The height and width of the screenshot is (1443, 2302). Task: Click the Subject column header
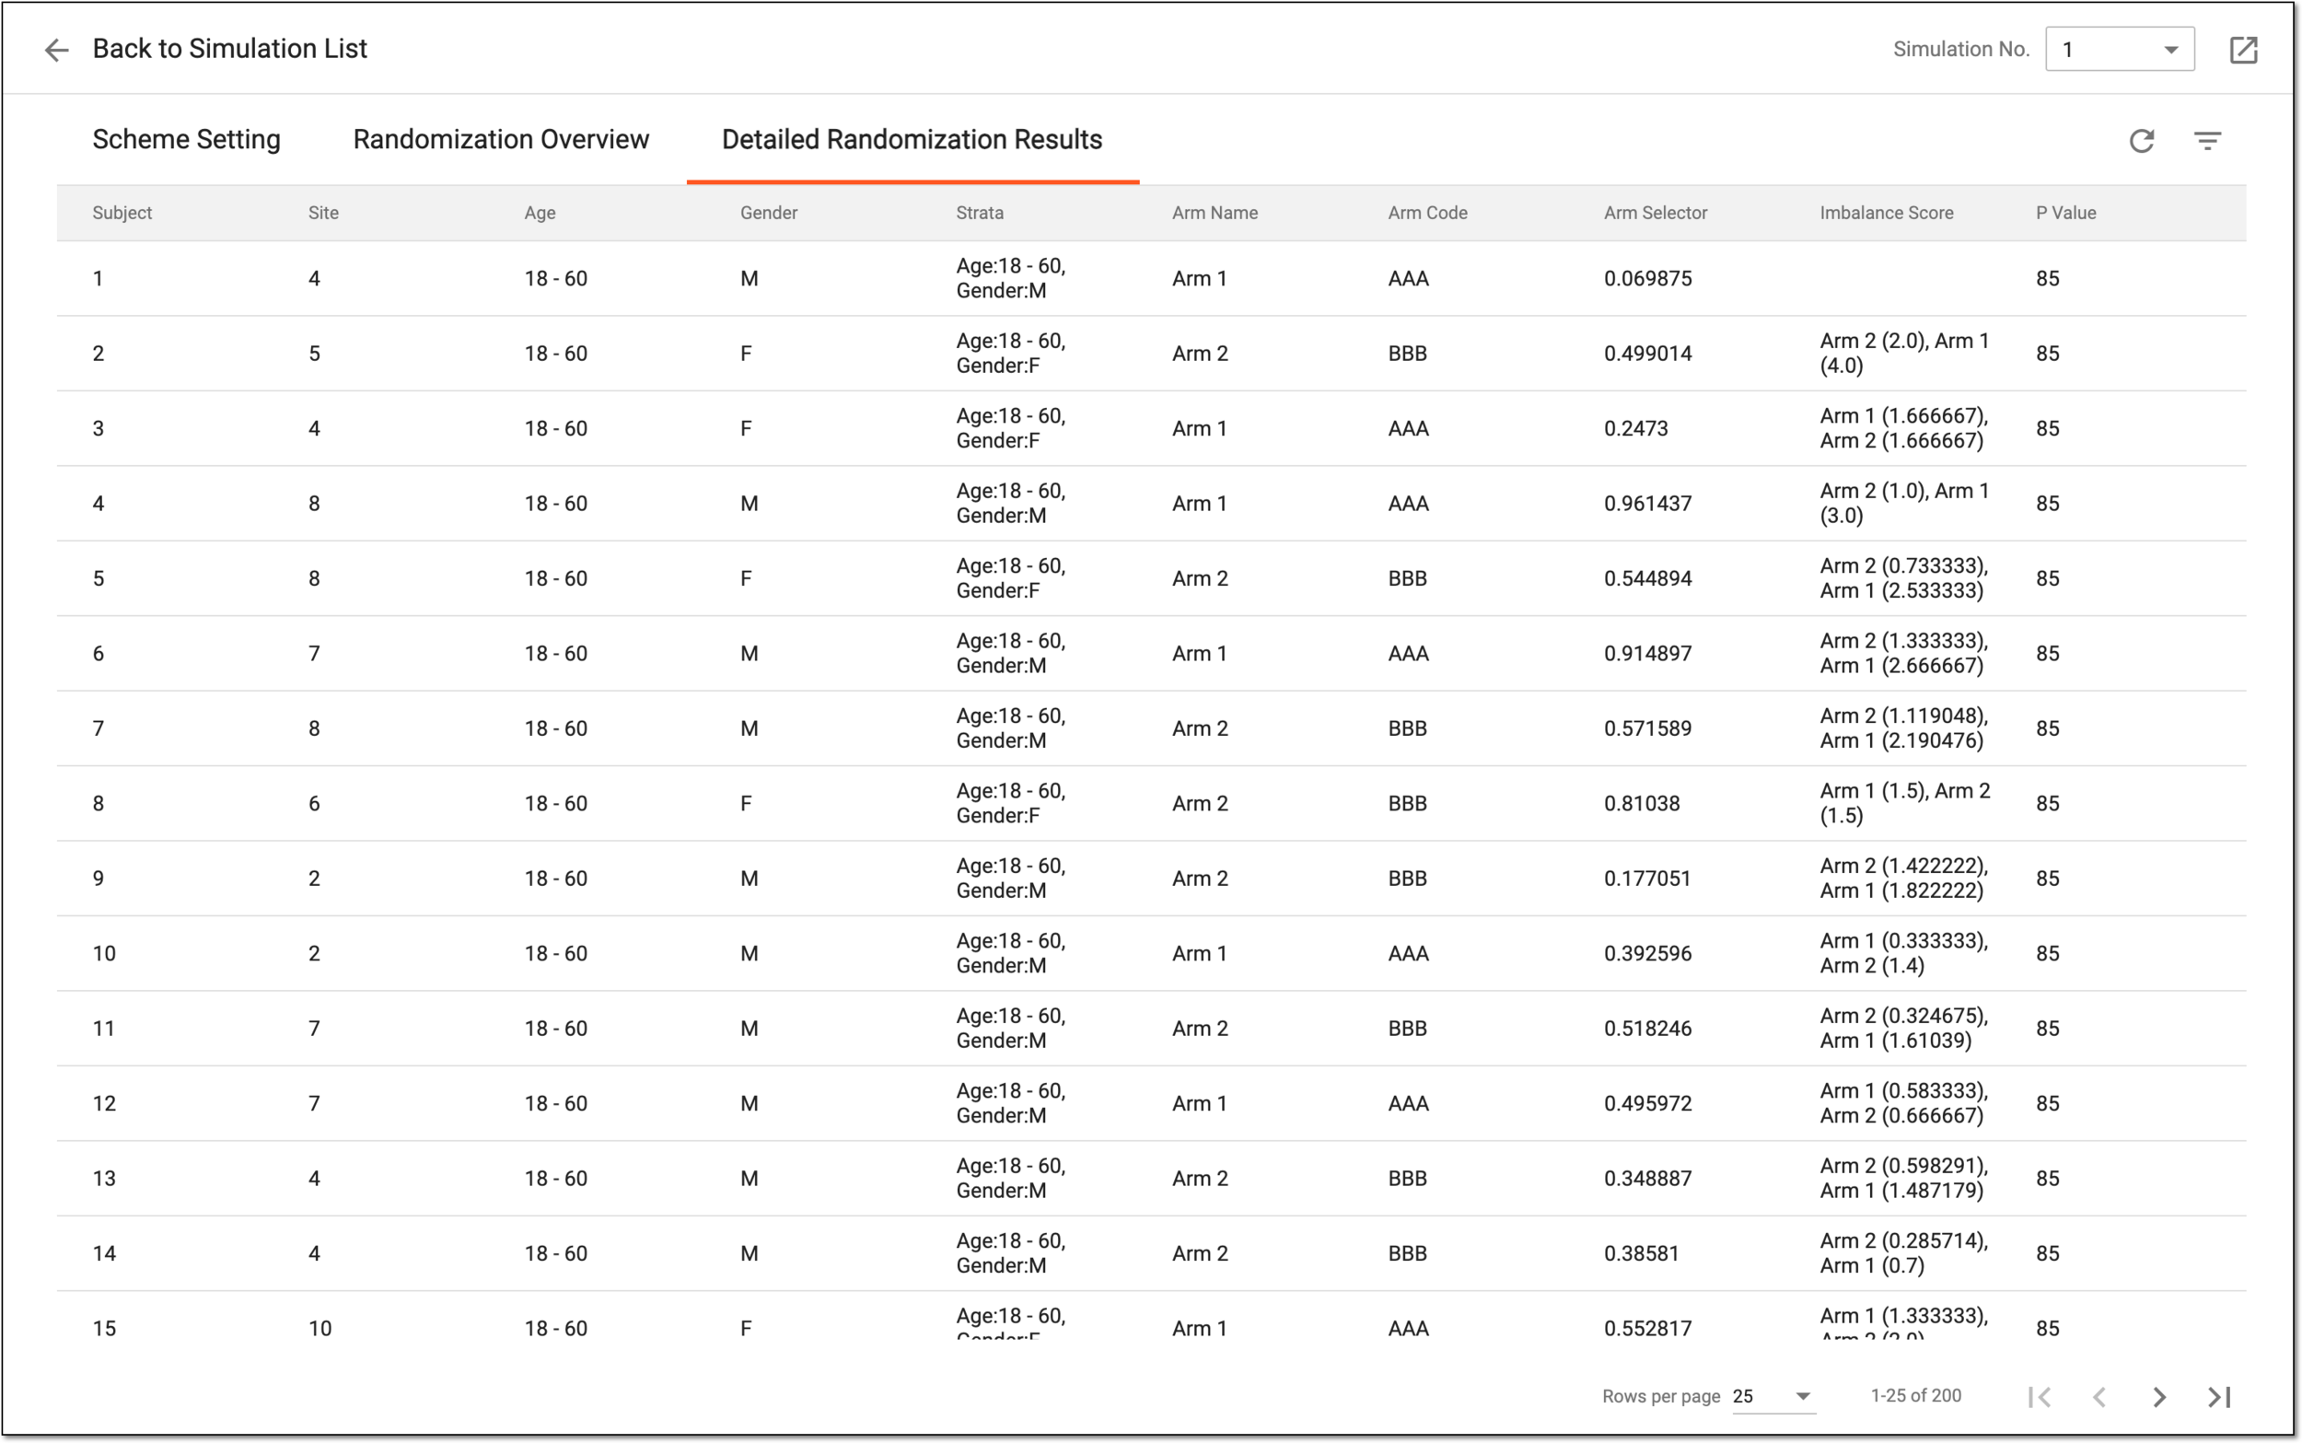pos(122,213)
